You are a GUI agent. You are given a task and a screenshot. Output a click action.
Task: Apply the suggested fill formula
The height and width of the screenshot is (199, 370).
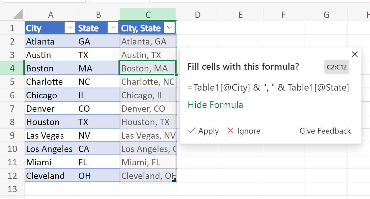pos(203,131)
